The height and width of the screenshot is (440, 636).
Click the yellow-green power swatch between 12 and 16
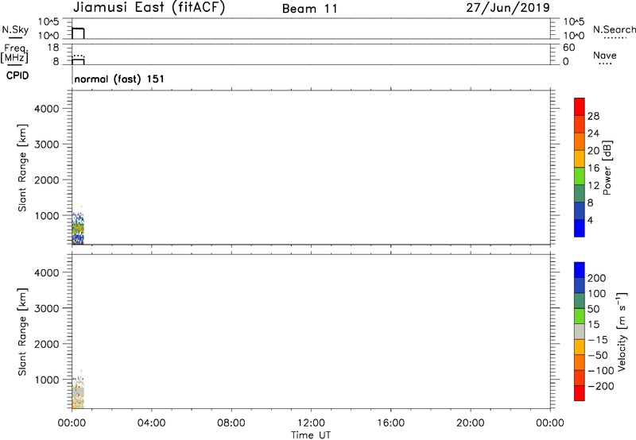tap(580, 176)
